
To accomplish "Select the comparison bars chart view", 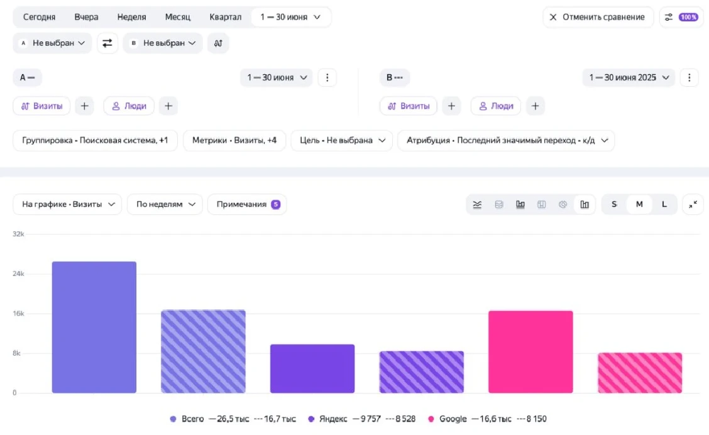I will point(584,204).
